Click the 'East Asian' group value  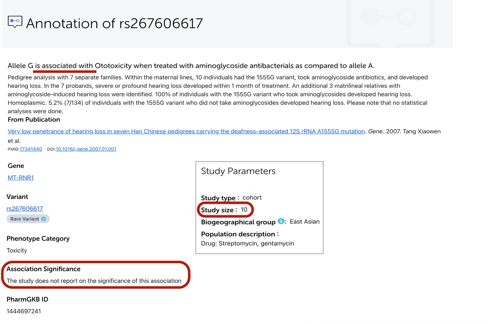[x=304, y=222]
